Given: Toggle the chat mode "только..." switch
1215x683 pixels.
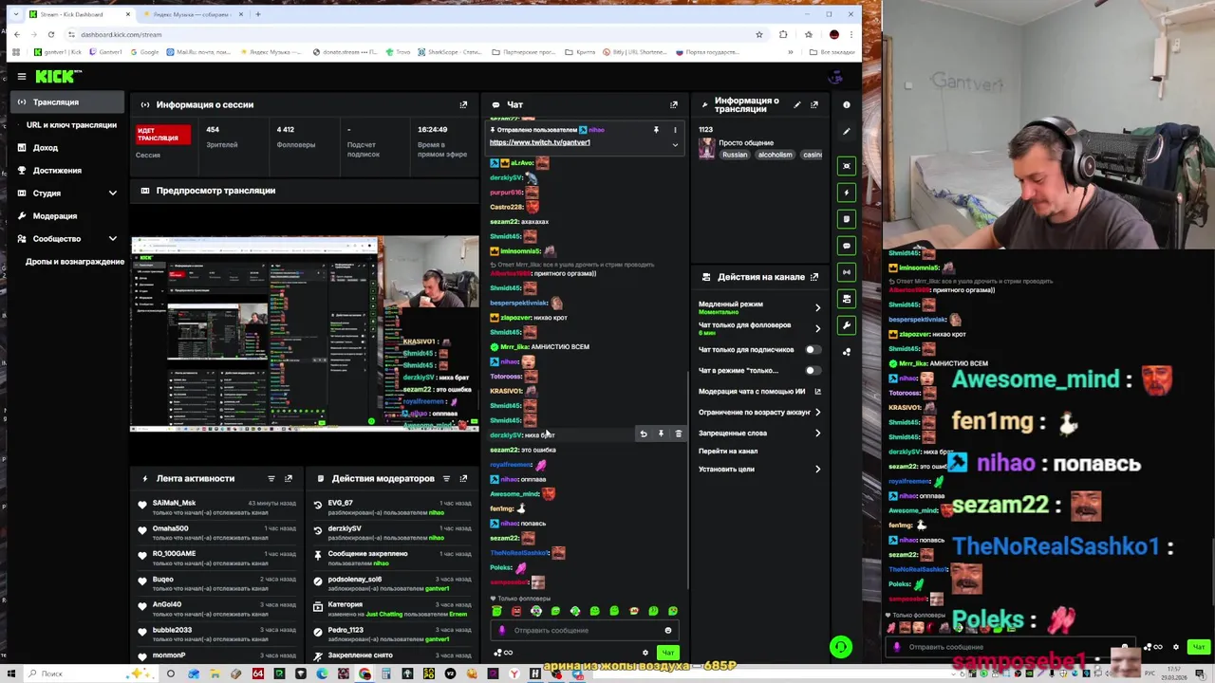Looking at the screenshot, I should [812, 370].
